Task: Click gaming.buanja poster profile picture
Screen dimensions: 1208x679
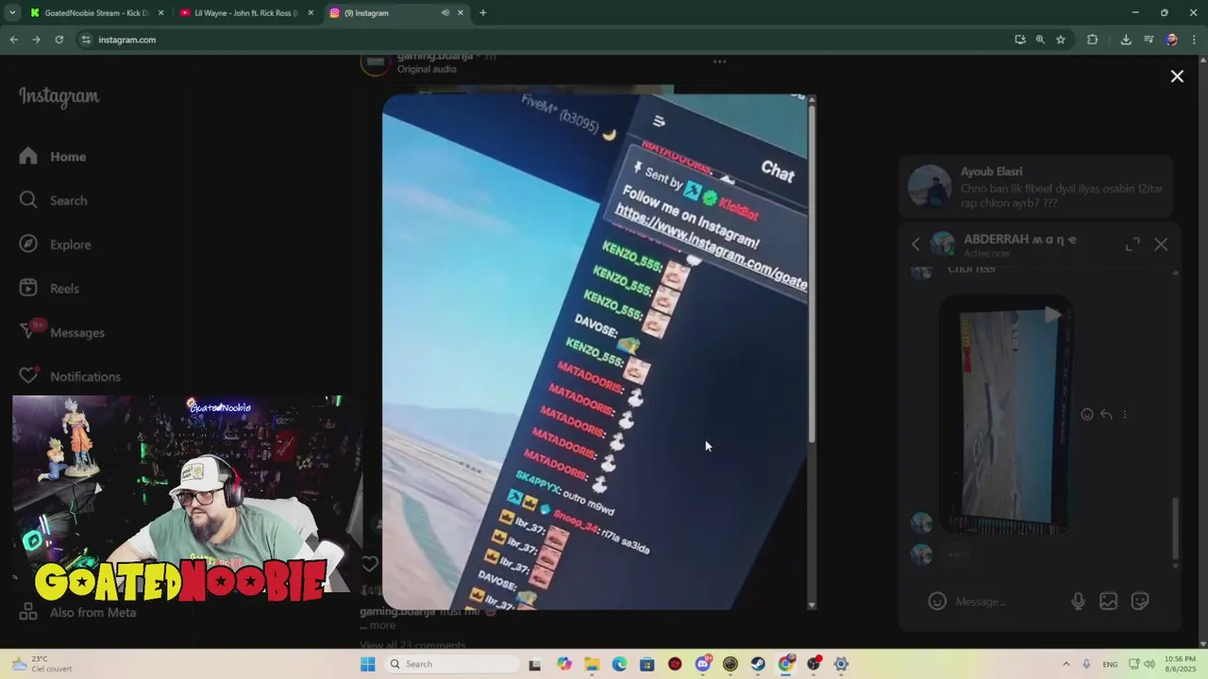Action: pos(375,62)
